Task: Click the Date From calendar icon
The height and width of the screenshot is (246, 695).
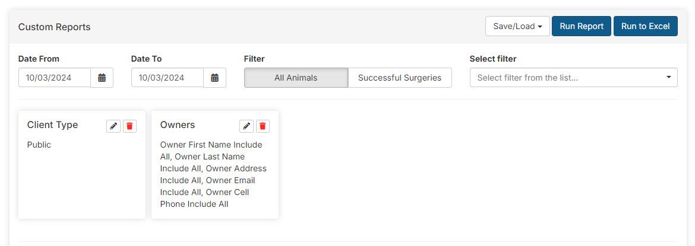Action: (x=102, y=78)
